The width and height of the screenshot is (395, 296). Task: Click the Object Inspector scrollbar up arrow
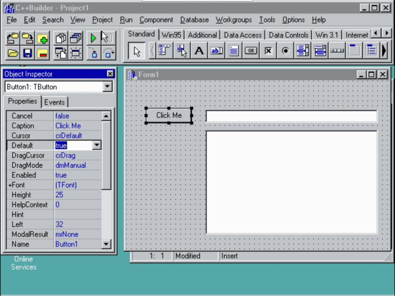point(106,116)
